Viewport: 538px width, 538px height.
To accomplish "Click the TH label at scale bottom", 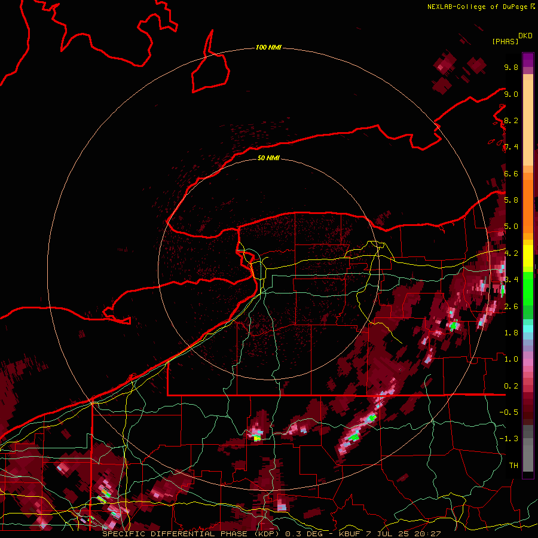I will [513, 465].
